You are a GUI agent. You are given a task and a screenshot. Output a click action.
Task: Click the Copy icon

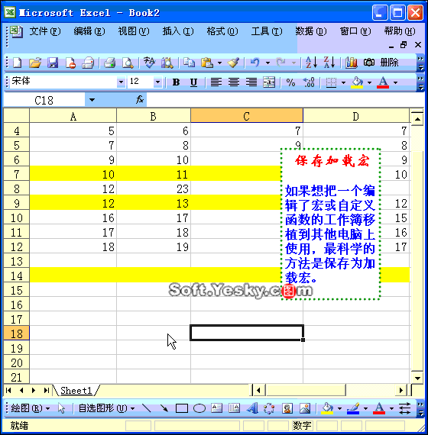coord(189,63)
